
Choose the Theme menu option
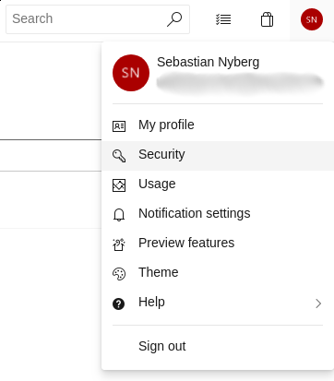click(x=218, y=274)
